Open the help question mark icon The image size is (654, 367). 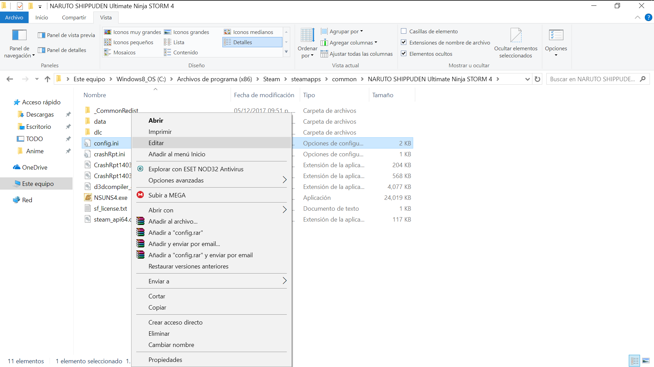click(x=649, y=17)
